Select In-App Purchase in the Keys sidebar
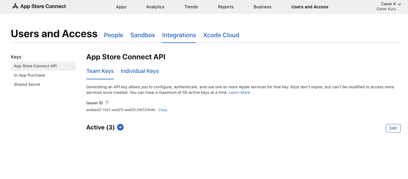This screenshot has width=408, height=179. tap(30, 75)
